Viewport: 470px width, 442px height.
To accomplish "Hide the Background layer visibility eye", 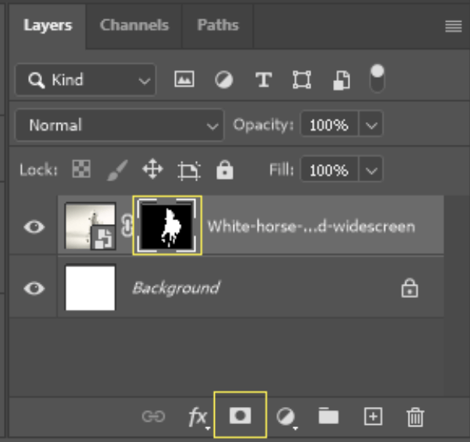I will pos(34,288).
